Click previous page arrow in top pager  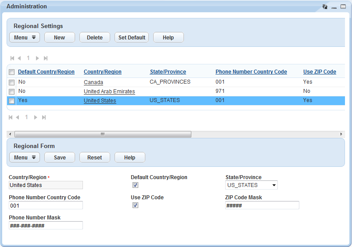coord(20,58)
